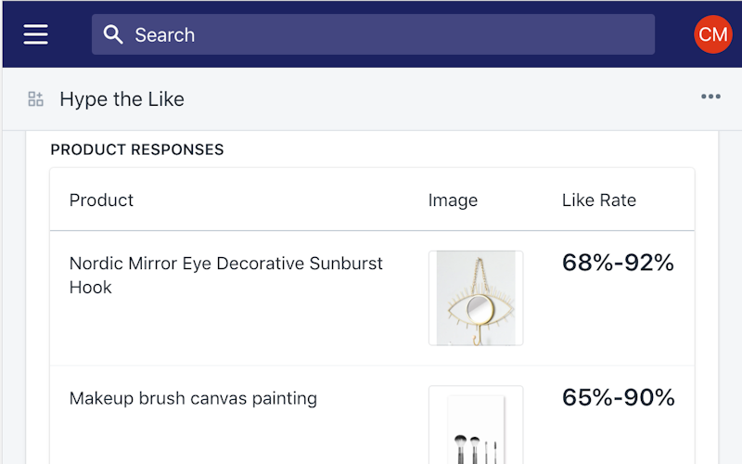The height and width of the screenshot is (464, 742).
Task: Click the Like Rate column header
Action: tap(598, 200)
